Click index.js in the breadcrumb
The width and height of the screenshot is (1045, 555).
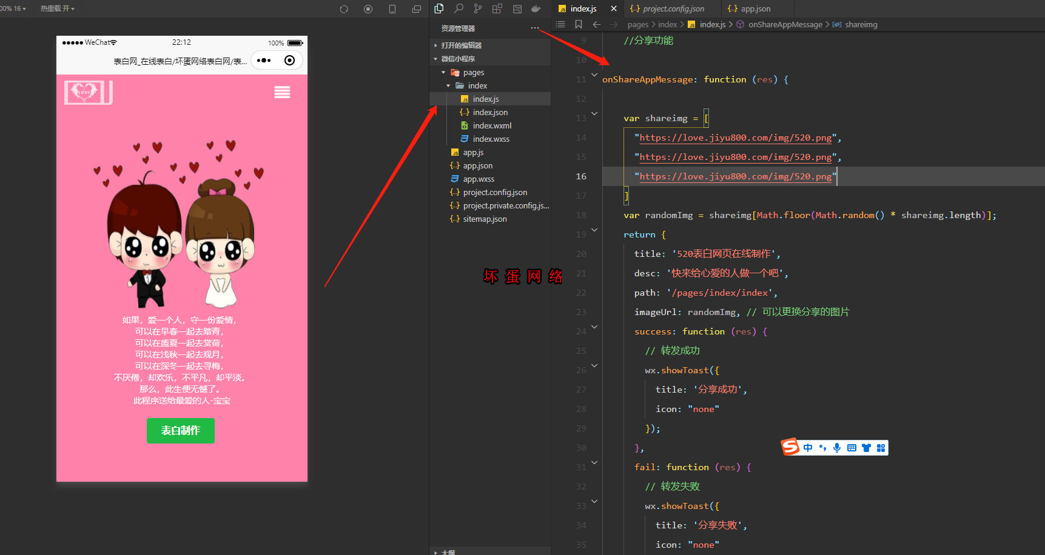coord(713,24)
